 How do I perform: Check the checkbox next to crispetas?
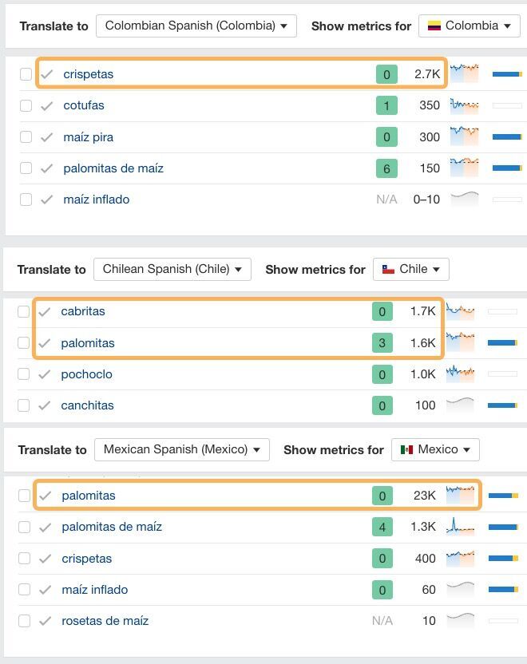[24, 72]
